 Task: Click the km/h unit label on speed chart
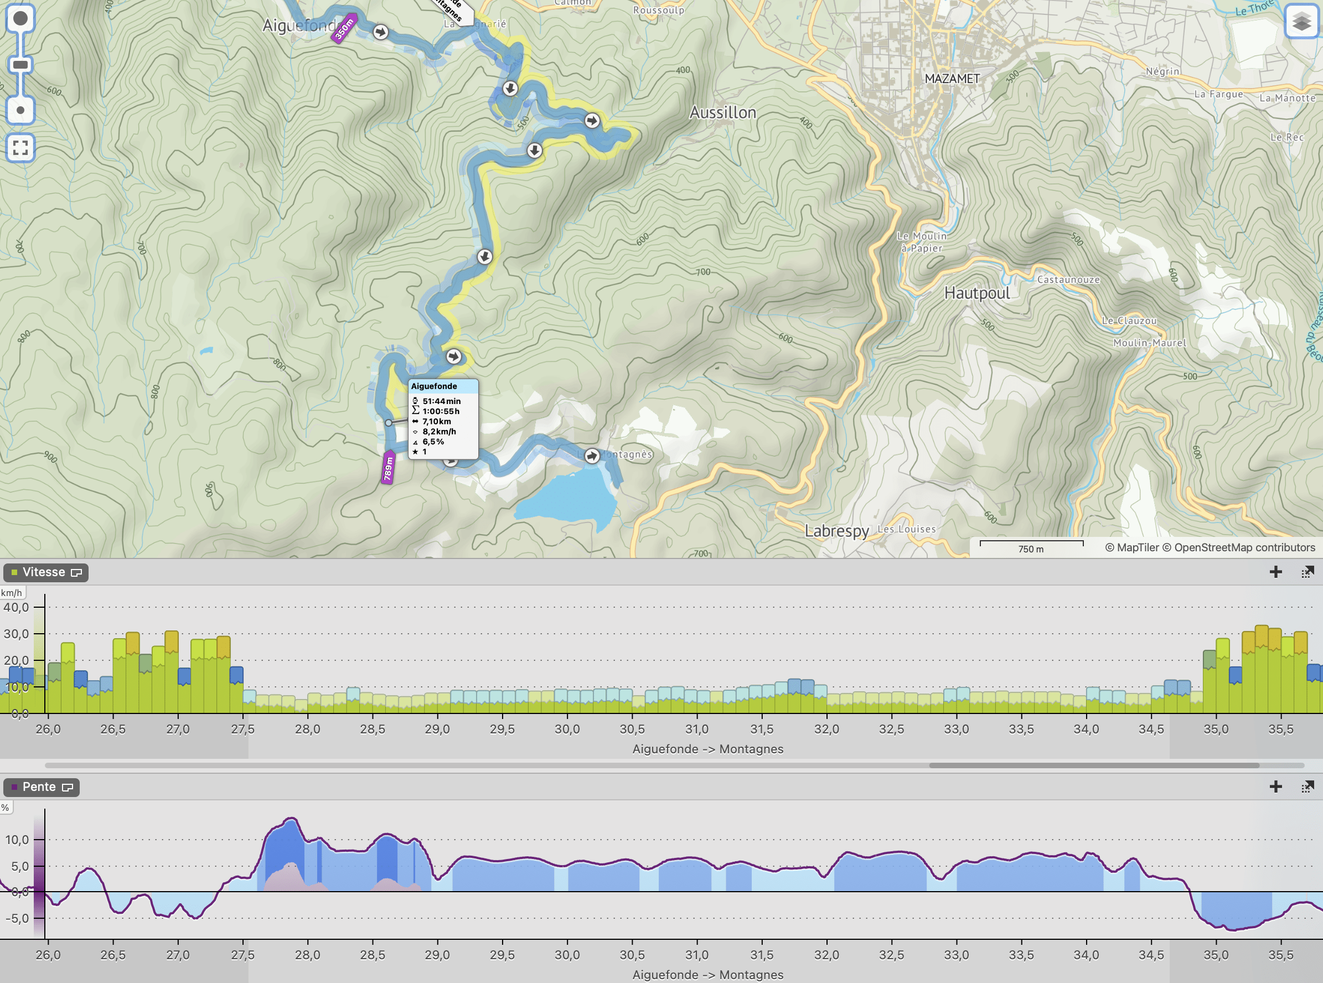point(11,593)
